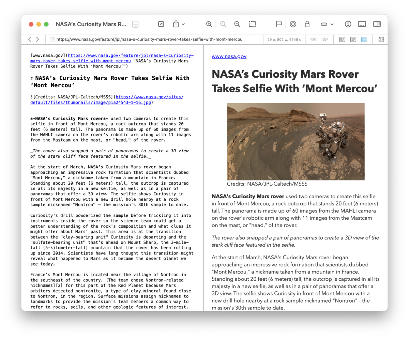This screenshot has height=339, width=409.
Task: Zoom out with the minus magnifier
Action: coord(237,24)
